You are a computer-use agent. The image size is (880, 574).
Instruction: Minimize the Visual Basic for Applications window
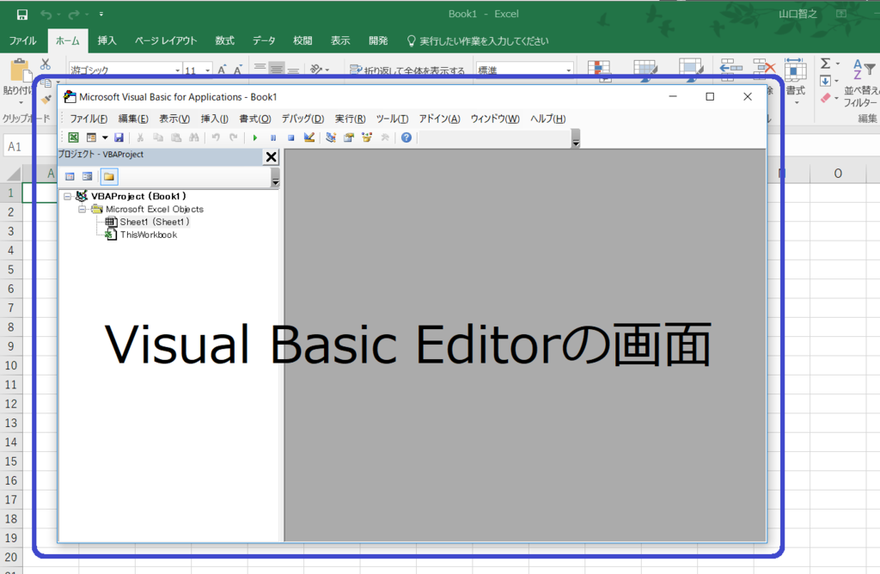(x=673, y=96)
